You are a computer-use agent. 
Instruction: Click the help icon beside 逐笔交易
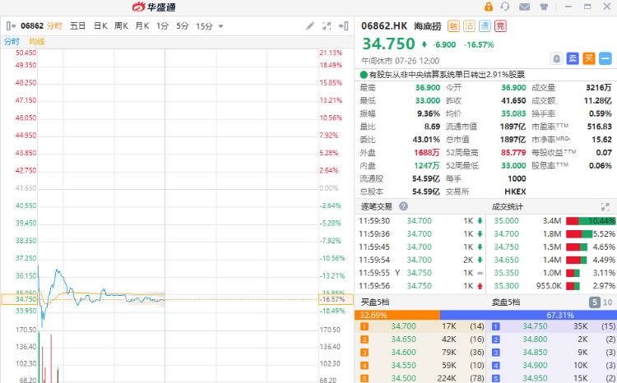coord(403,206)
